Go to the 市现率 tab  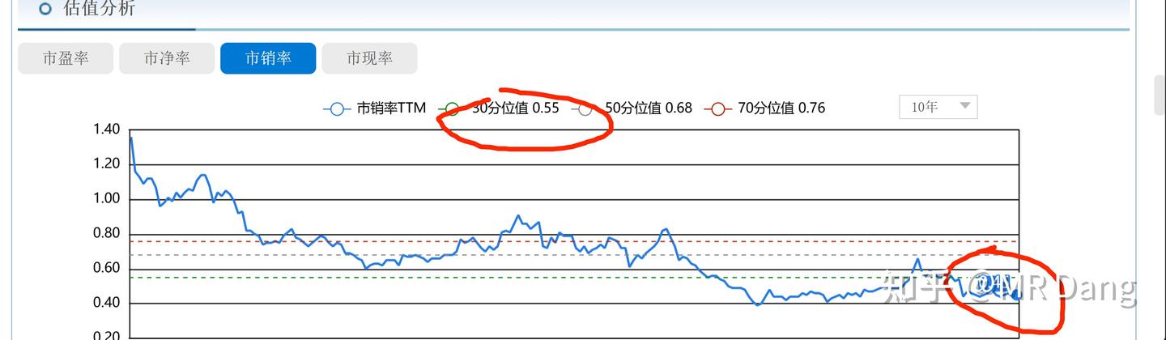click(x=369, y=58)
